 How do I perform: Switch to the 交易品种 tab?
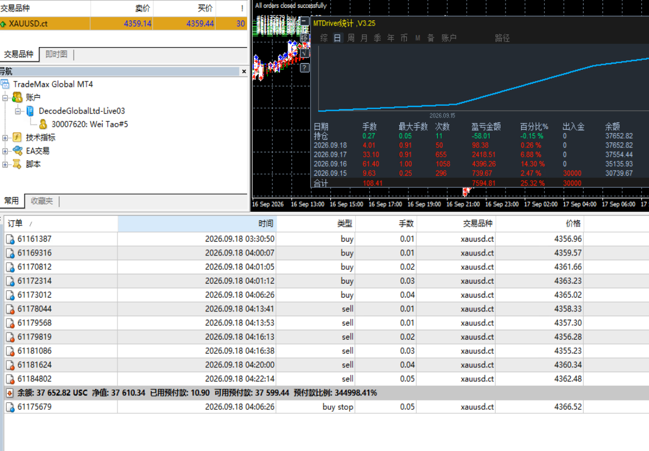19,54
